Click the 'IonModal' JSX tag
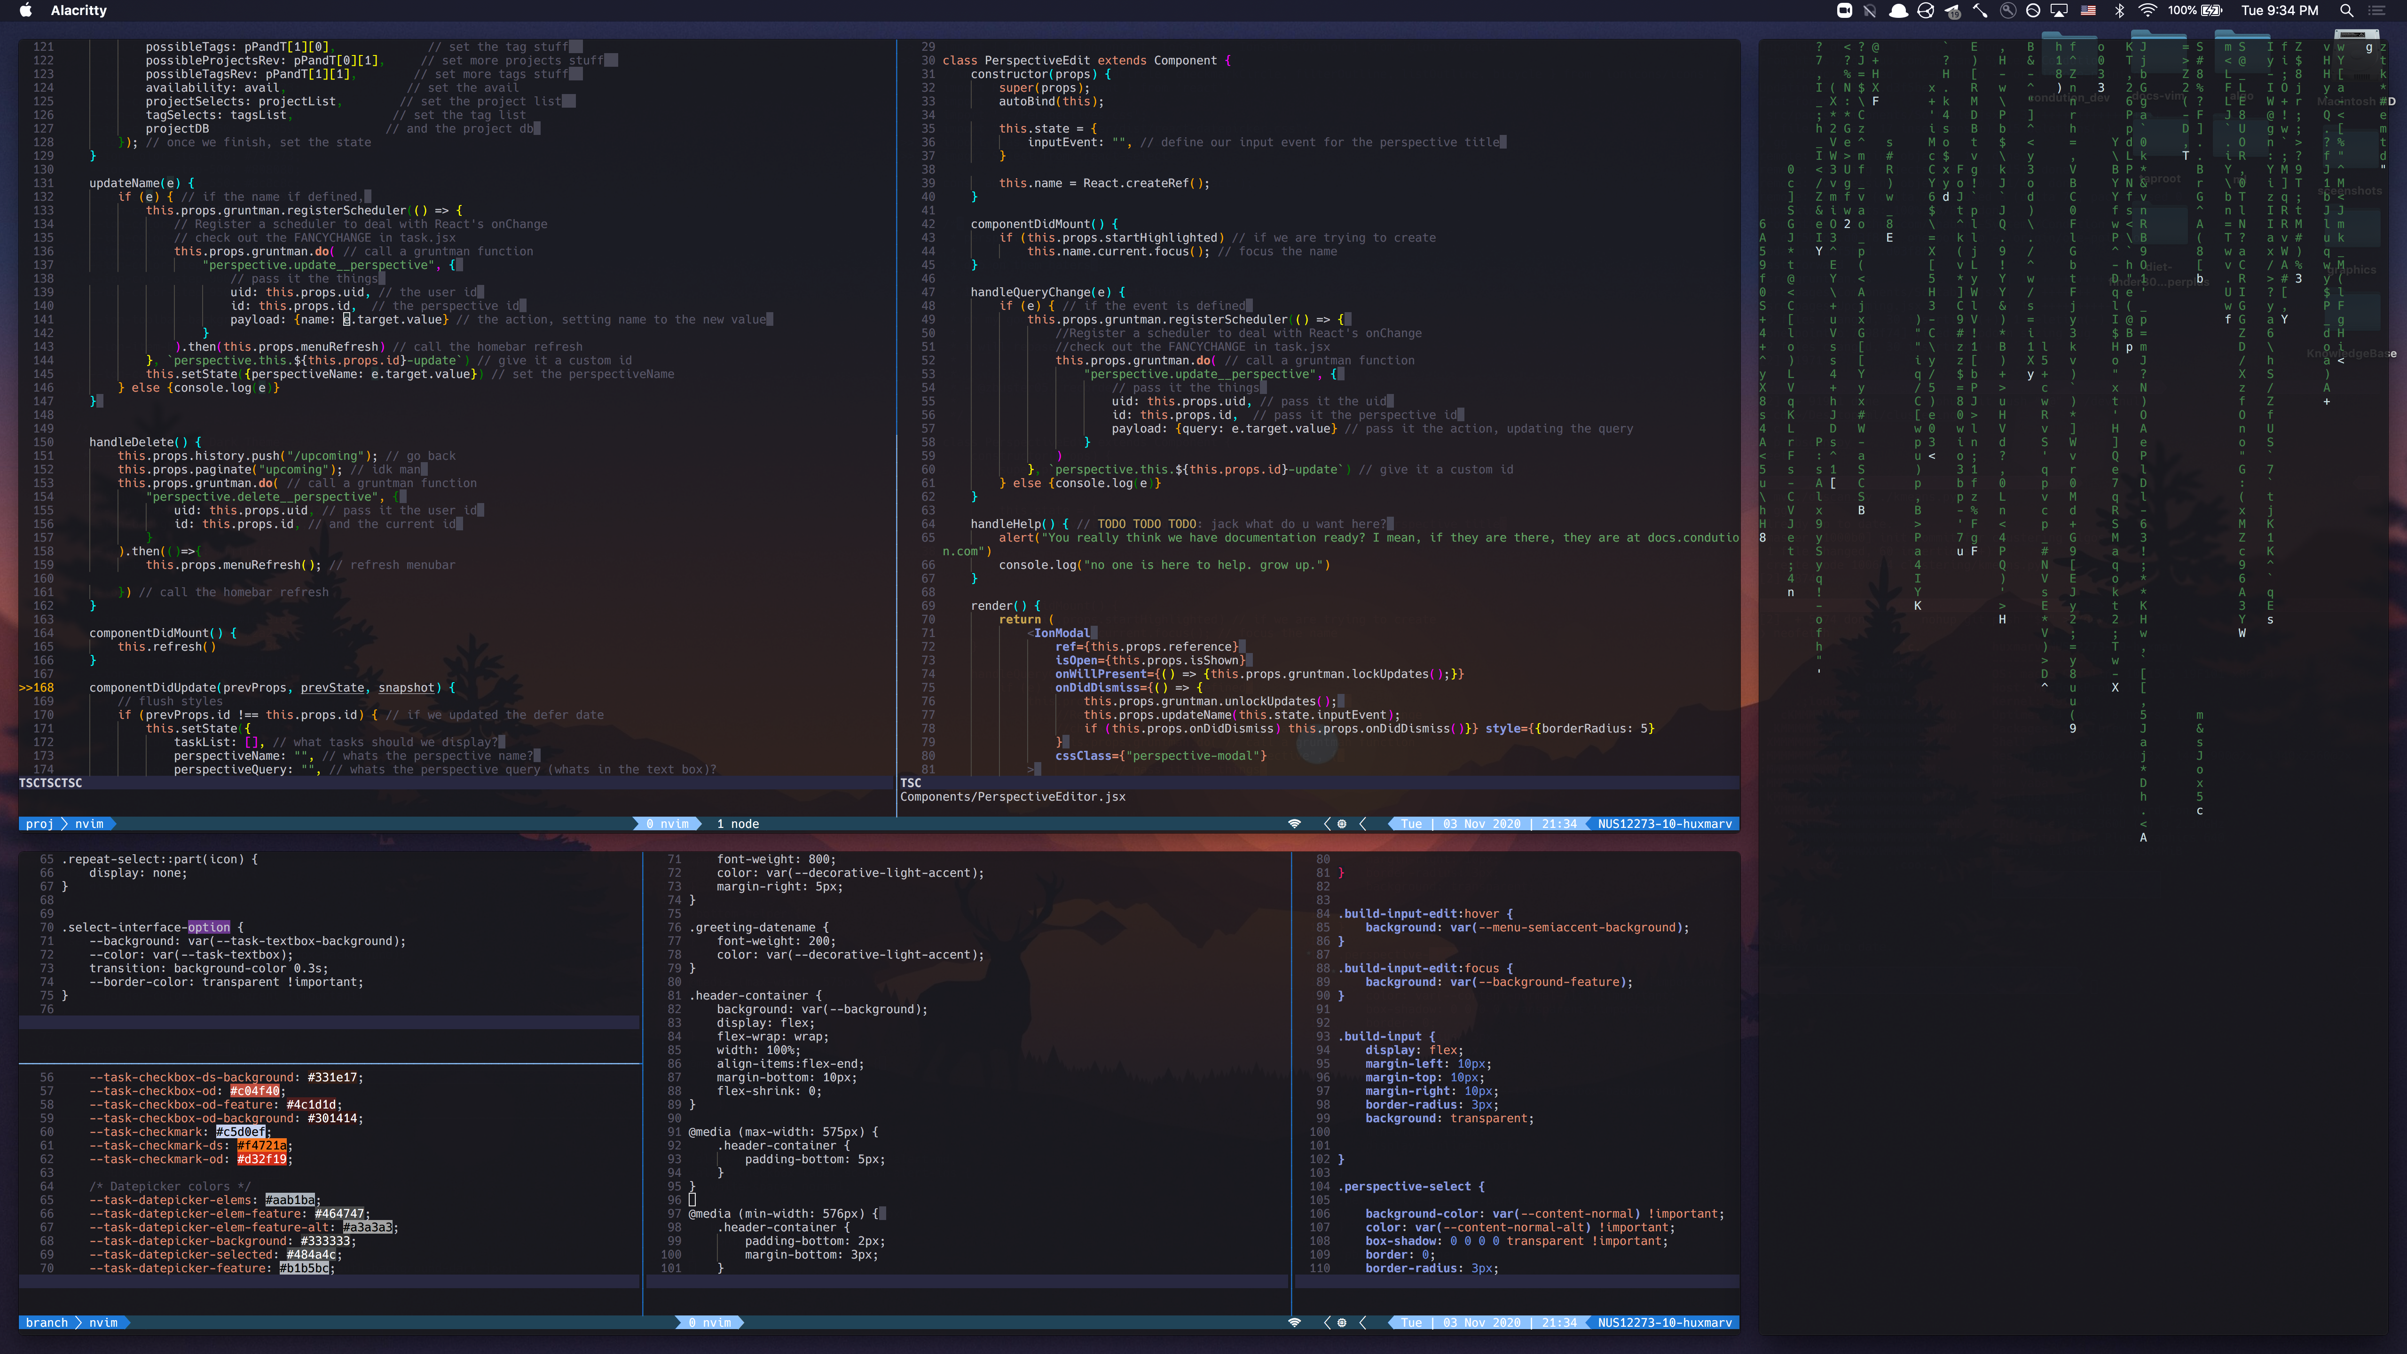Viewport: 2407px width, 1354px height. coord(1062,633)
